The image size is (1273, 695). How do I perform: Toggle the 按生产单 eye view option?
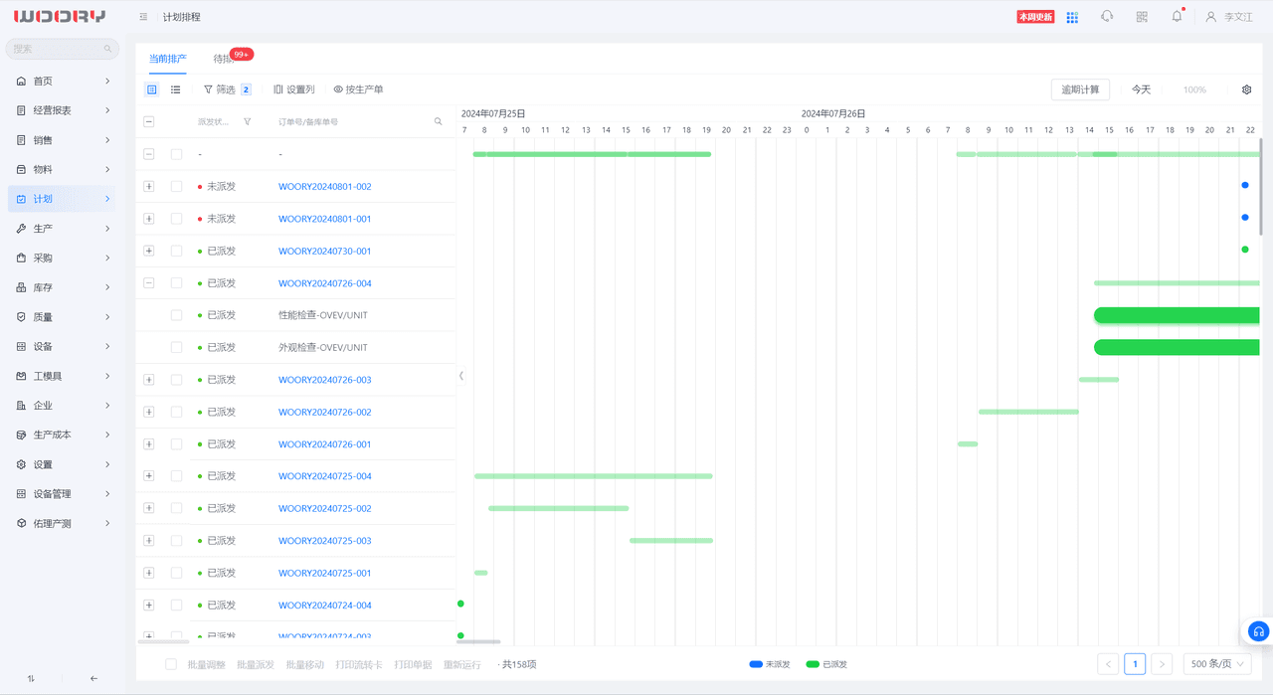coord(358,89)
